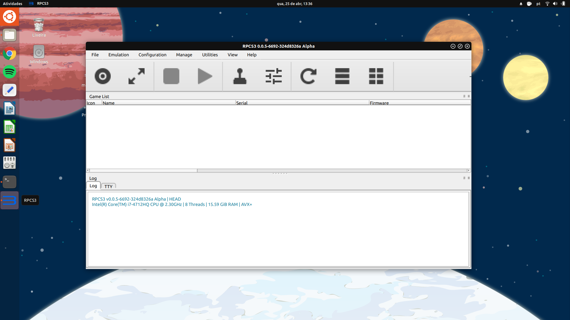Open settings via sliders configuration icon

click(273, 76)
